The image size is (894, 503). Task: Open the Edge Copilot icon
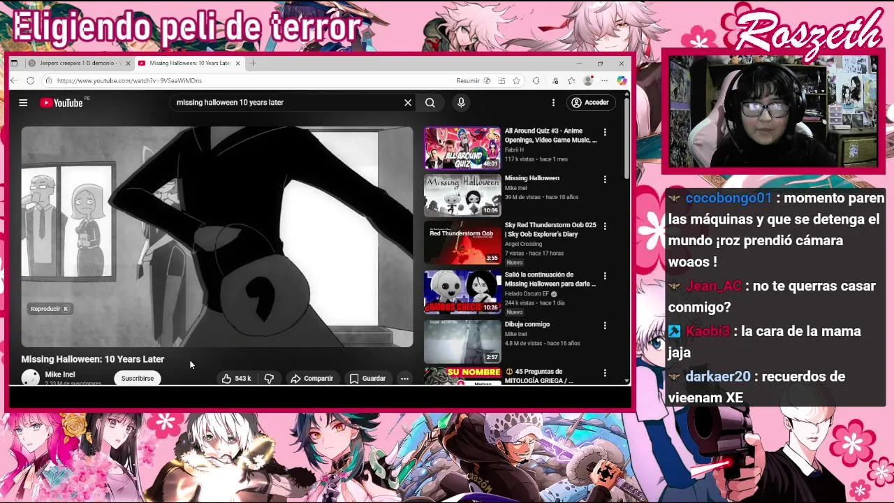[x=622, y=81]
